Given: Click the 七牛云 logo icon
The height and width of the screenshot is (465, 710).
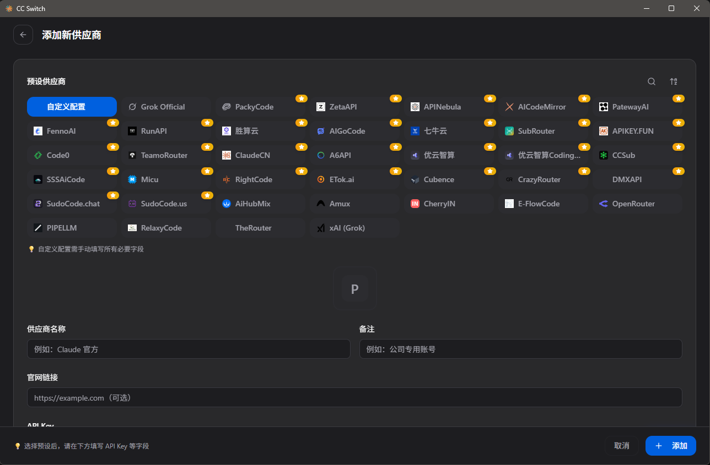Looking at the screenshot, I should coord(415,131).
